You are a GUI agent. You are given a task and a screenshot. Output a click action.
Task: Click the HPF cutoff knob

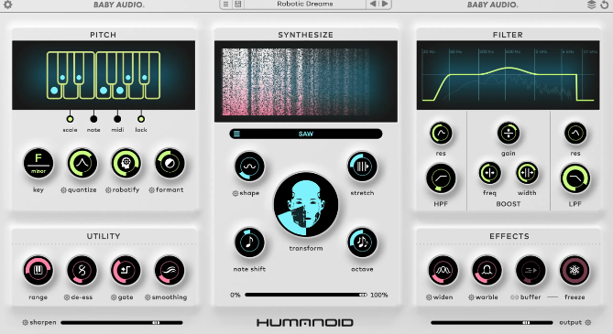[441, 179]
